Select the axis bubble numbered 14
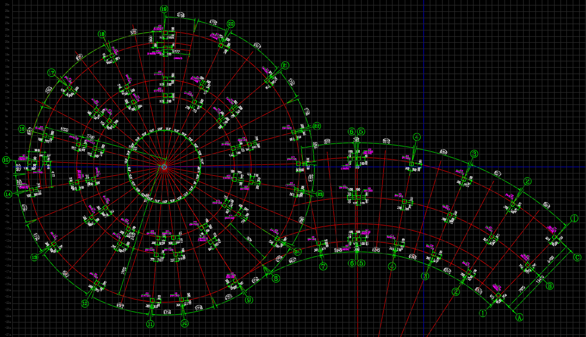586x337 pixels. [8, 194]
